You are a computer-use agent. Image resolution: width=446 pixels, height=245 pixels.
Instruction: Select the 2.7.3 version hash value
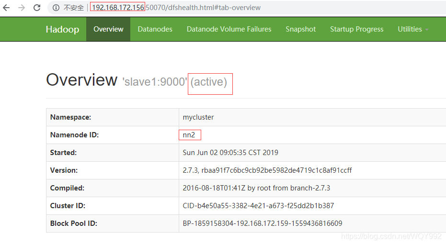267,170
